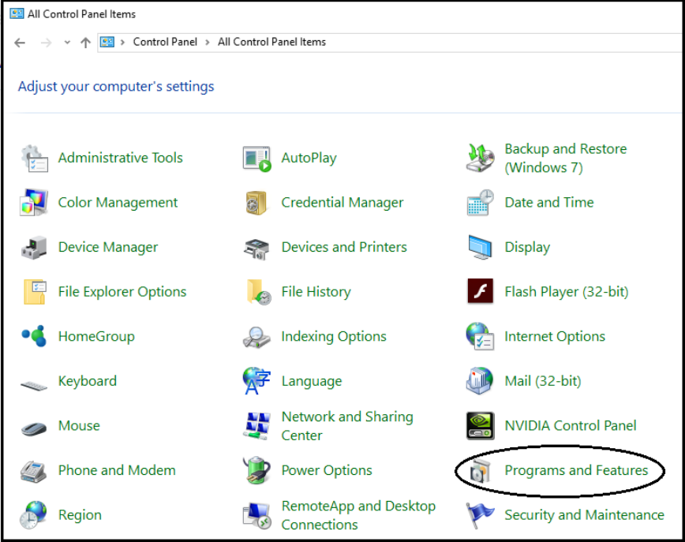Image resolution: width=685 pixels, height=542 pixels.
Task: Open Programs and Features link
Action: click(576, 470)
